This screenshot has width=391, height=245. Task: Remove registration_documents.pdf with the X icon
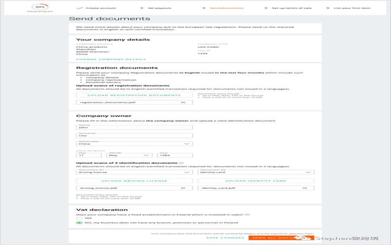pyautogui.click(x=183, y=102)
